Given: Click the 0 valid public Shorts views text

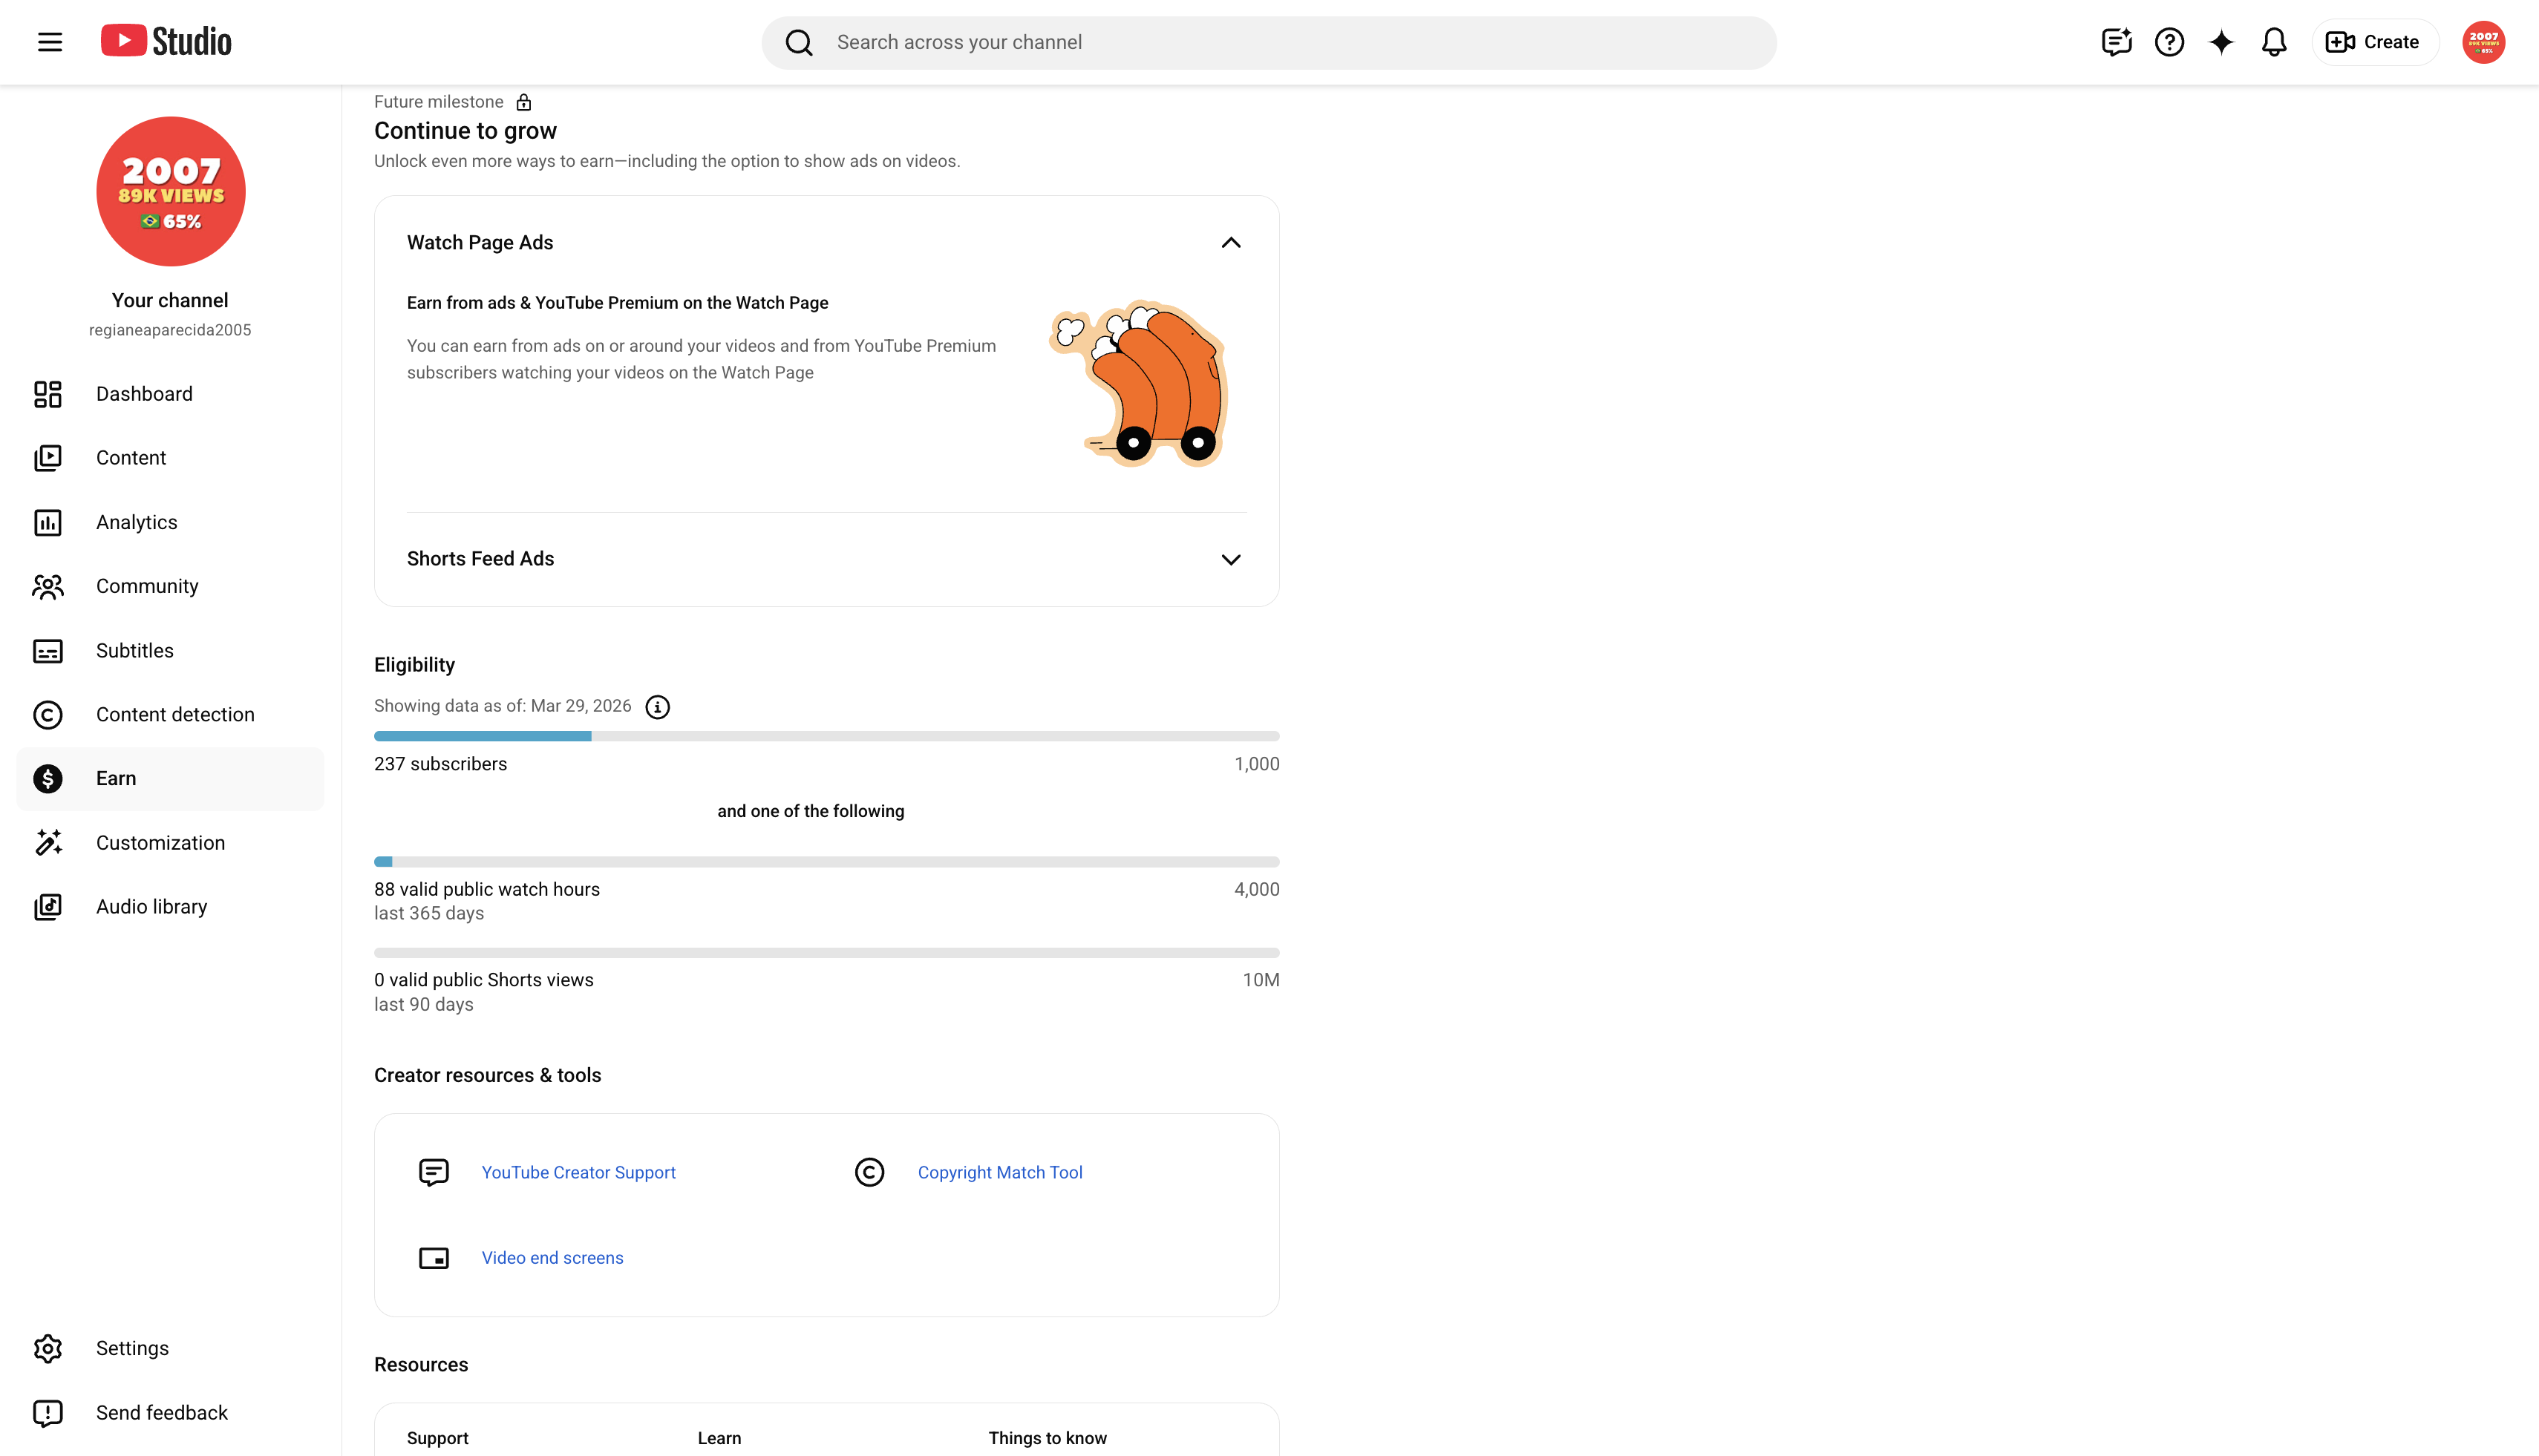Looking at the screenshot, I should [484, 980].
